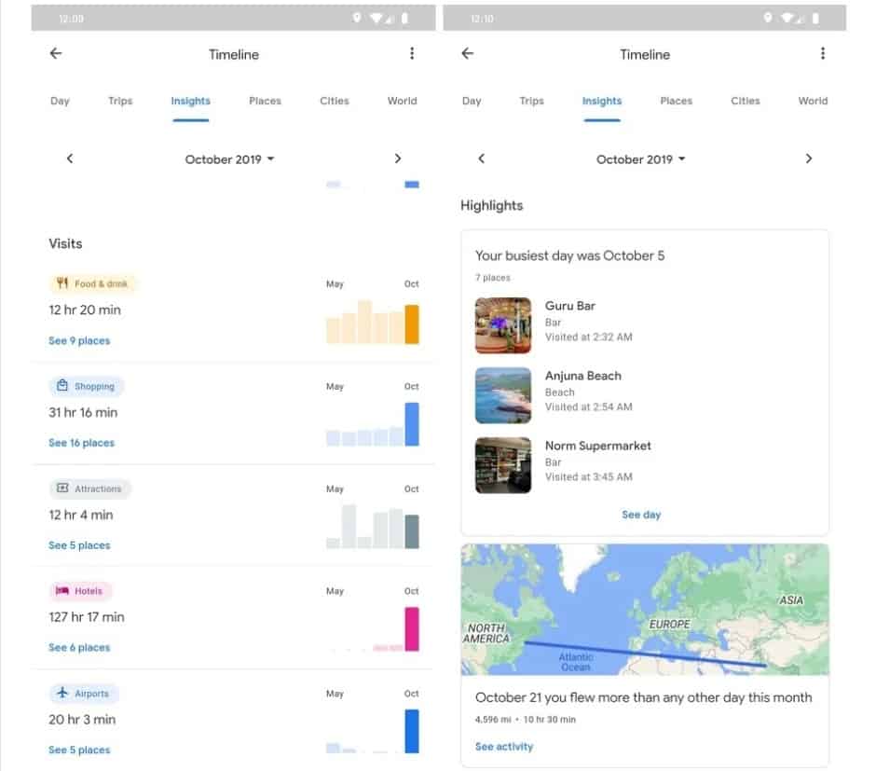Viewport: 876px width, 771px height.
Task: Tap the Shopping category chip
Action: click(x=86, y=386)
